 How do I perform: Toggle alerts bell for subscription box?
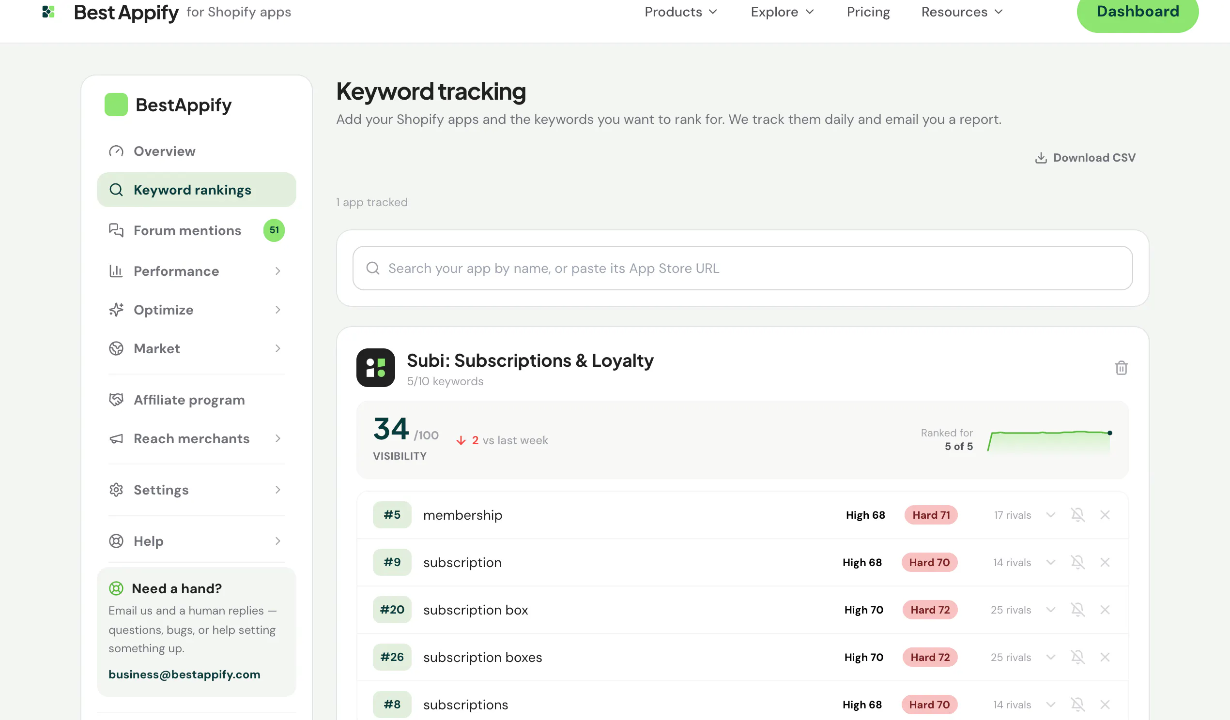point(1078,610)
